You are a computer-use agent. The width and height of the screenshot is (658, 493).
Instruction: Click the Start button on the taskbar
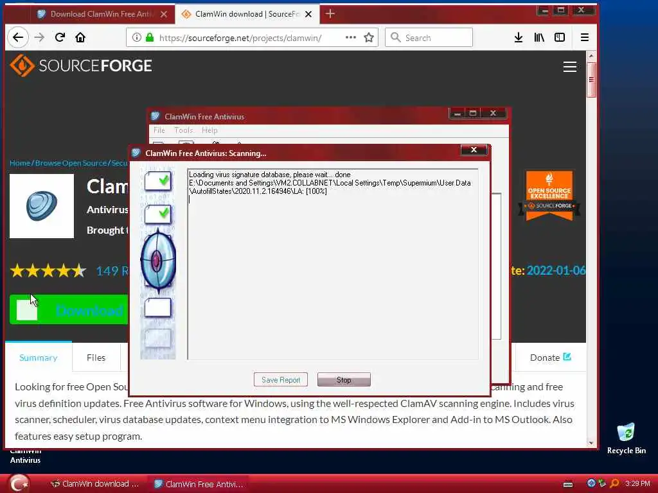pos(19,484)
